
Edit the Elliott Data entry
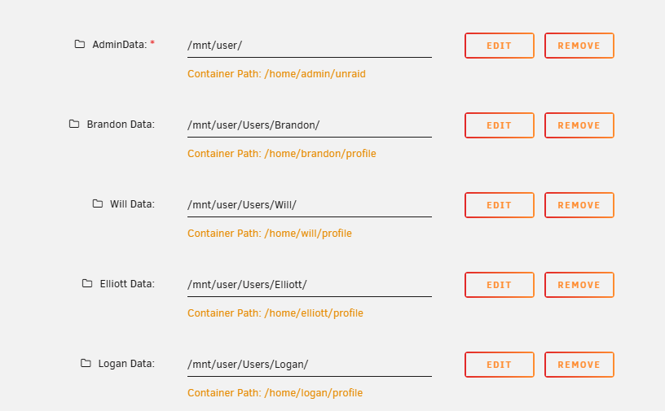click(500, 285)
